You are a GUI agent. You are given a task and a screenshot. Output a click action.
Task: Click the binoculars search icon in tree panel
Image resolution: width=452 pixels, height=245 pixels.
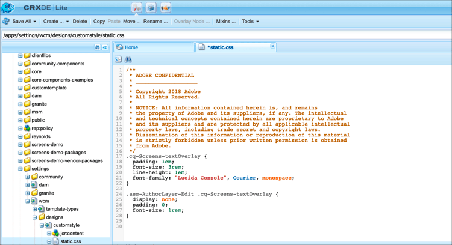[97, 47]
